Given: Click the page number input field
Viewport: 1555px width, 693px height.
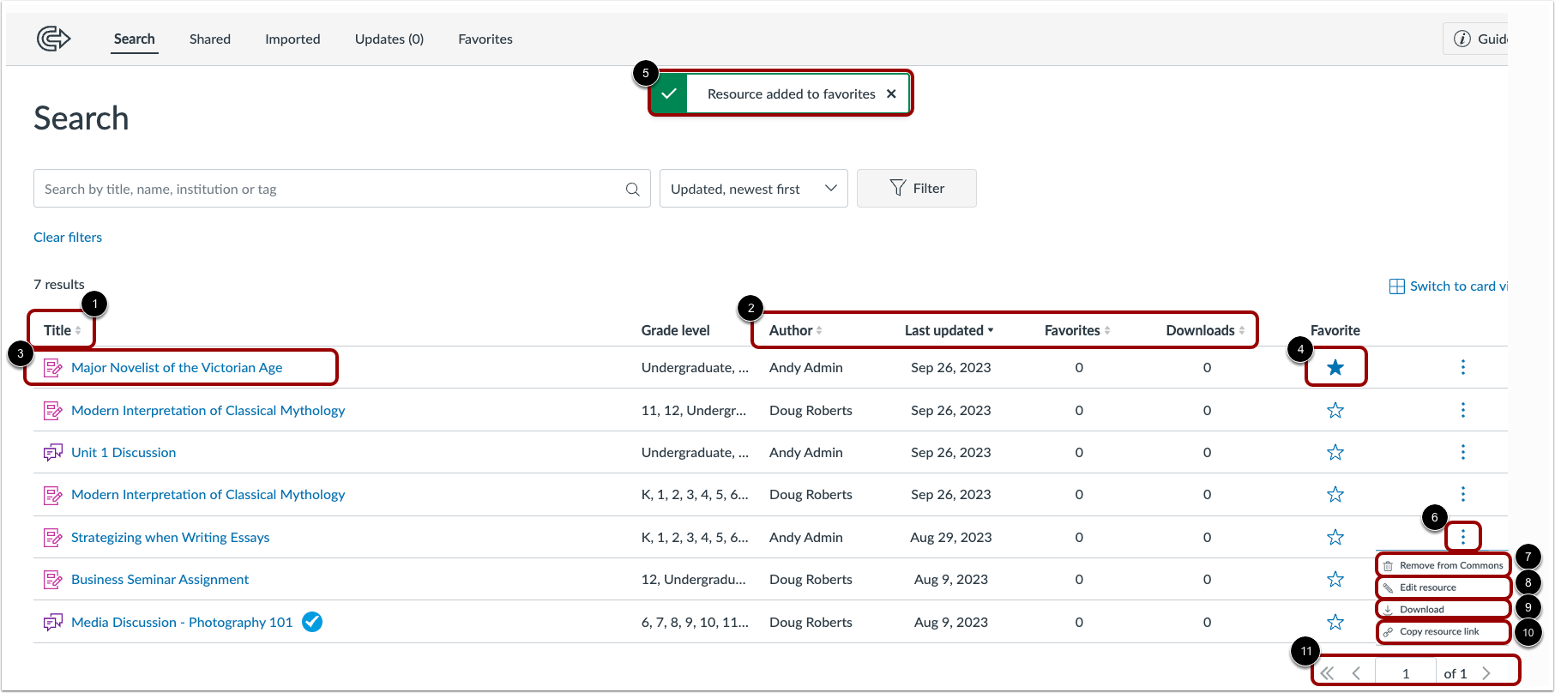Looking at the screenshot, I should tap(1405, 673).
